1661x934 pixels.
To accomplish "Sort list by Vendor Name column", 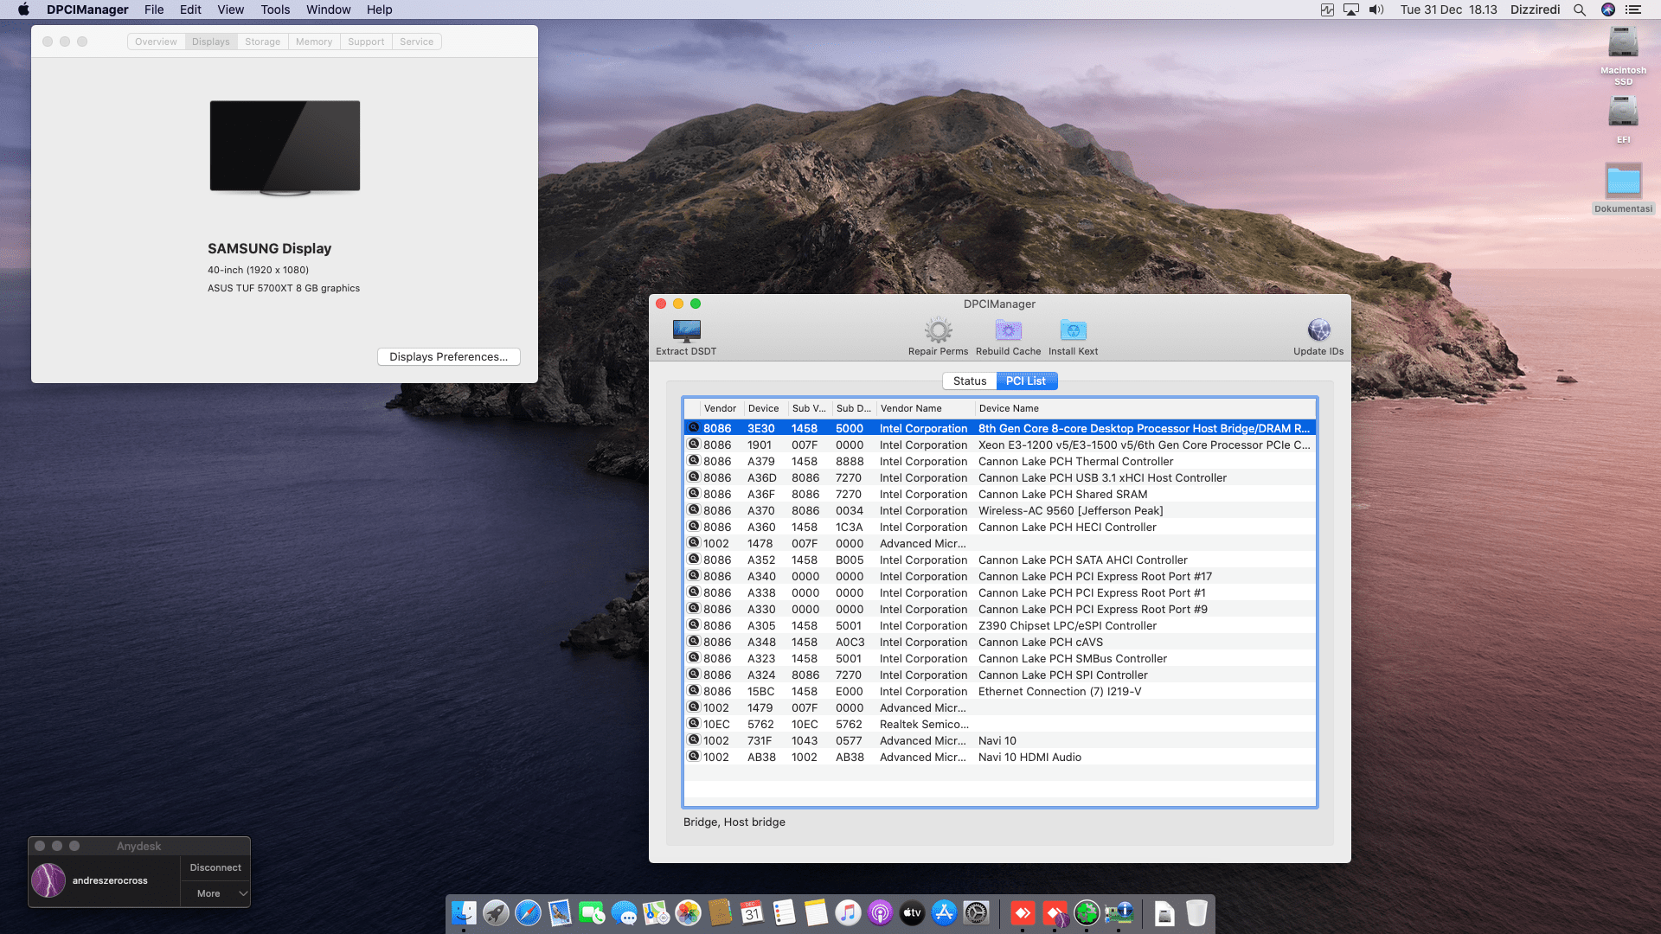I will point(911,409).
